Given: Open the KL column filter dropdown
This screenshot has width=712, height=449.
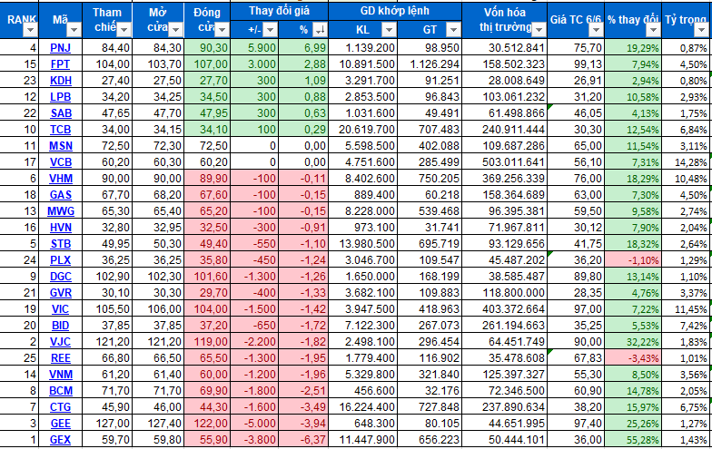Looking at the screenshot, I should click(389, 30).
